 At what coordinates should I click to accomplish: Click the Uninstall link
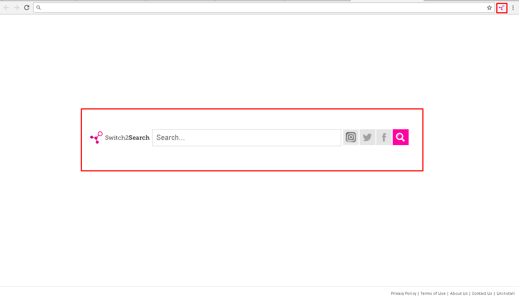pyautogui.click(x=506, y=293)
